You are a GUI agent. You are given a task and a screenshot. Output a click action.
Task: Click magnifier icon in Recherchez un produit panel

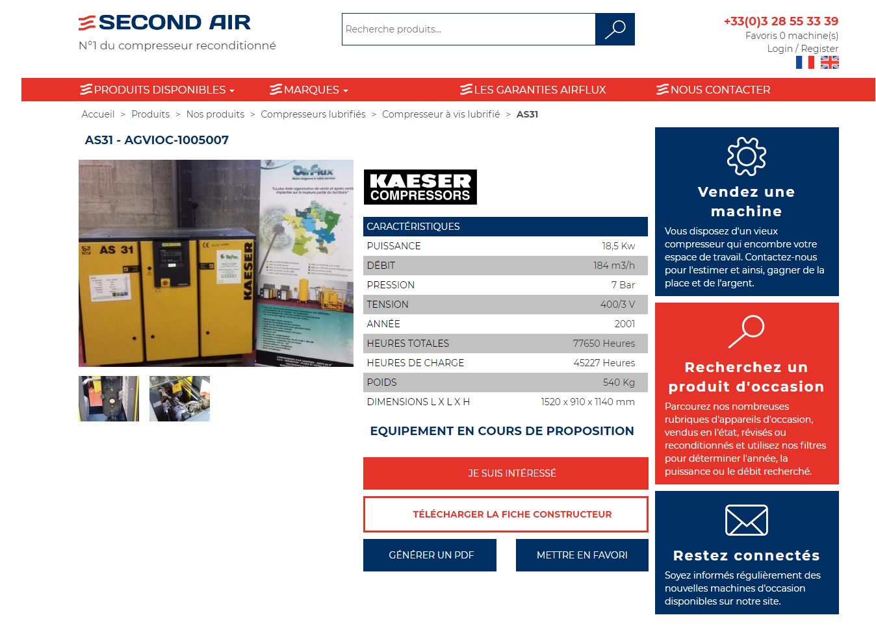tap(747, 332)
